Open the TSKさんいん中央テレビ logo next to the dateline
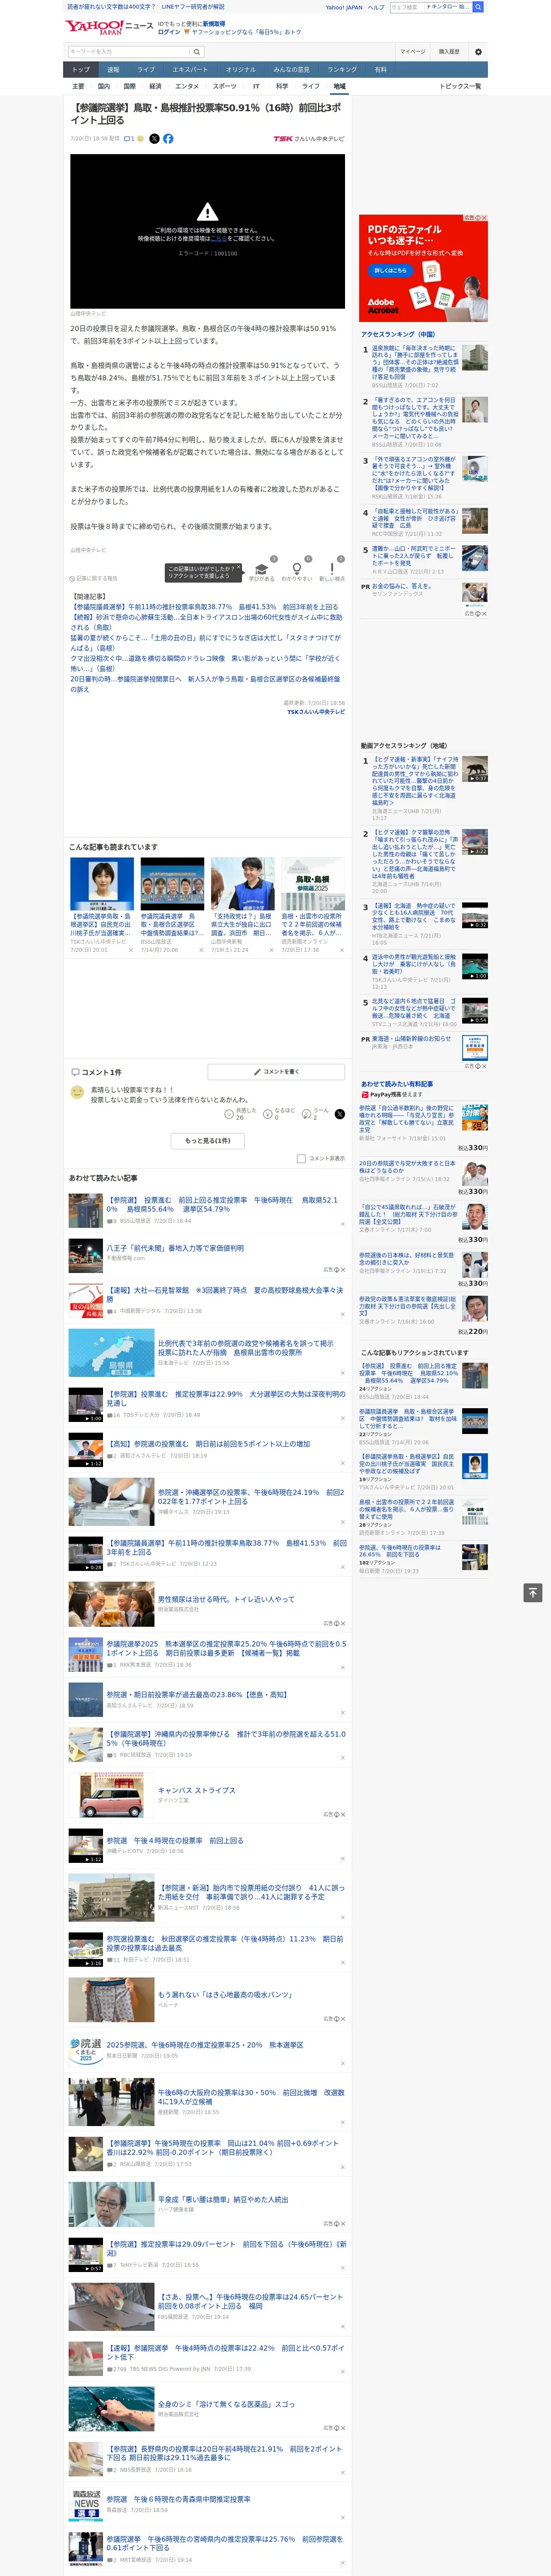This screenshot has height=2576, width=551. (309, 139)
